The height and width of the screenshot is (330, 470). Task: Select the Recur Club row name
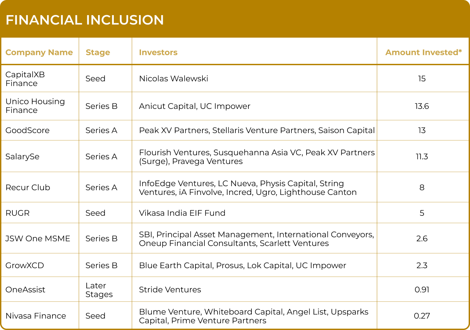click(28, 188)
